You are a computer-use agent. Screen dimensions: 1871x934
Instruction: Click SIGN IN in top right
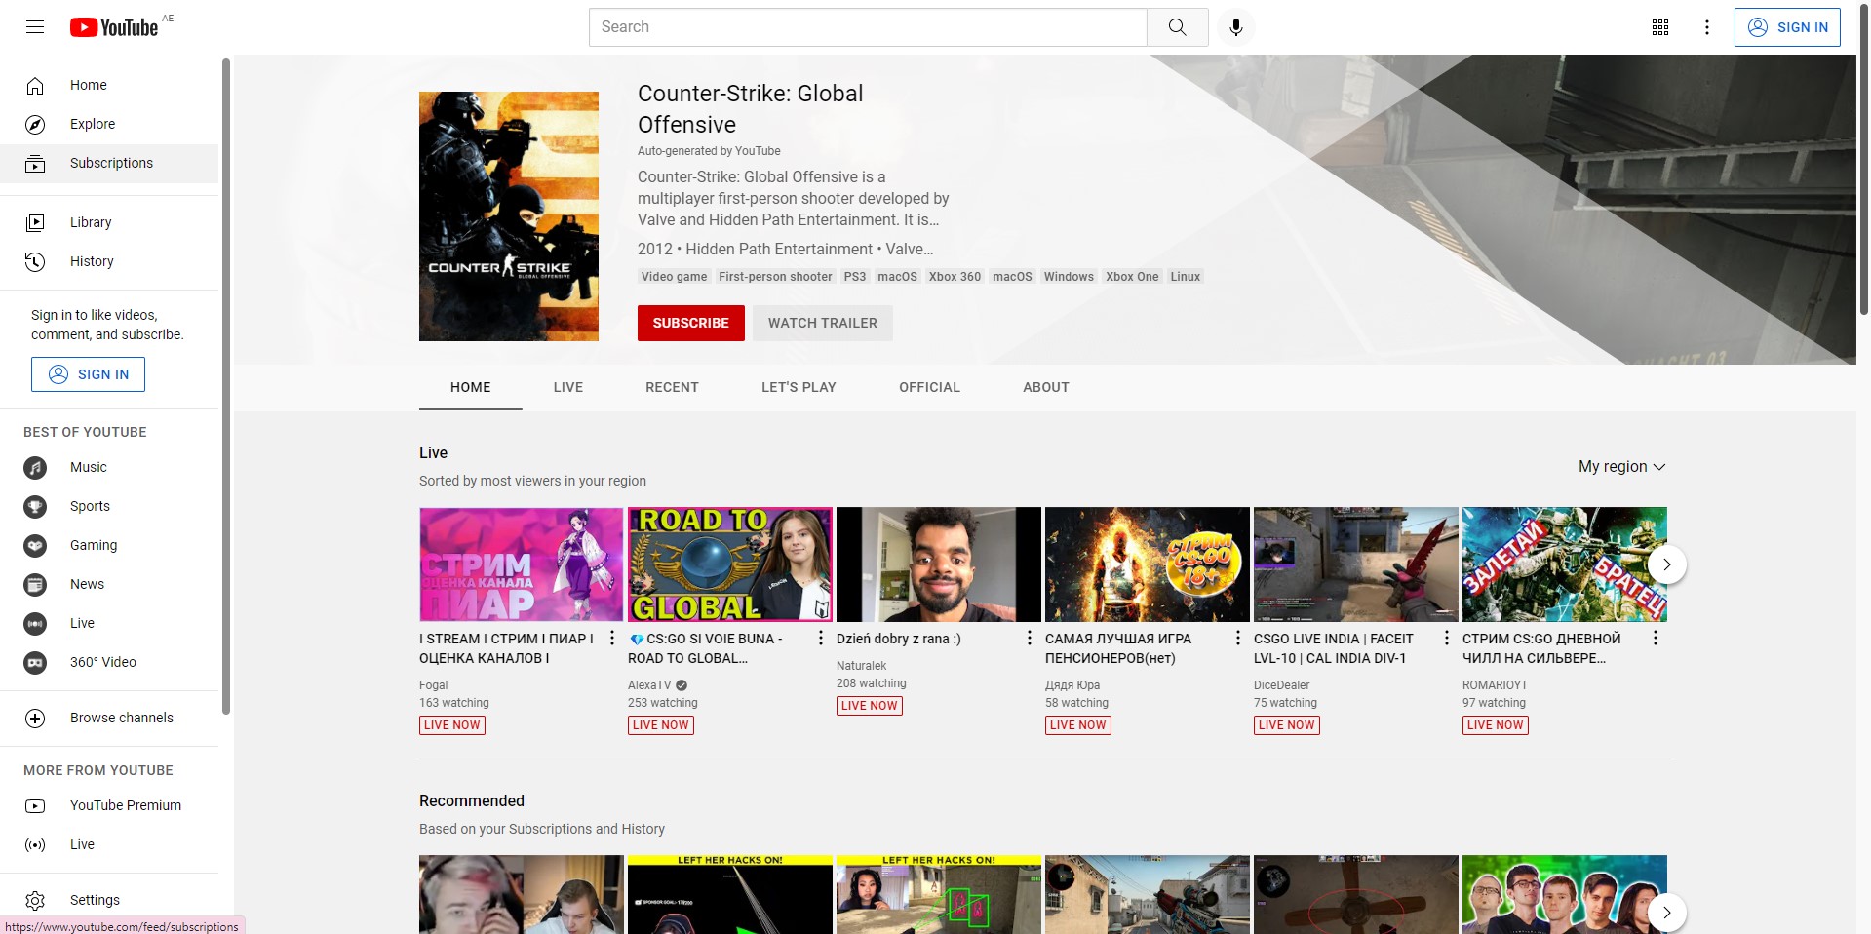pos(1787,27)
